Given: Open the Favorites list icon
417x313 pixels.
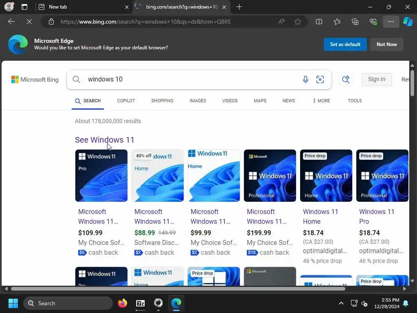Looking at the screenshot, I should pos(337,22).
